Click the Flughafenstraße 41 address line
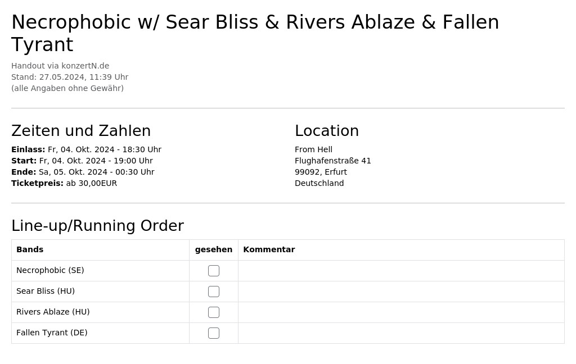The height and width of the screenshot is (364, 576). [333, 161]
